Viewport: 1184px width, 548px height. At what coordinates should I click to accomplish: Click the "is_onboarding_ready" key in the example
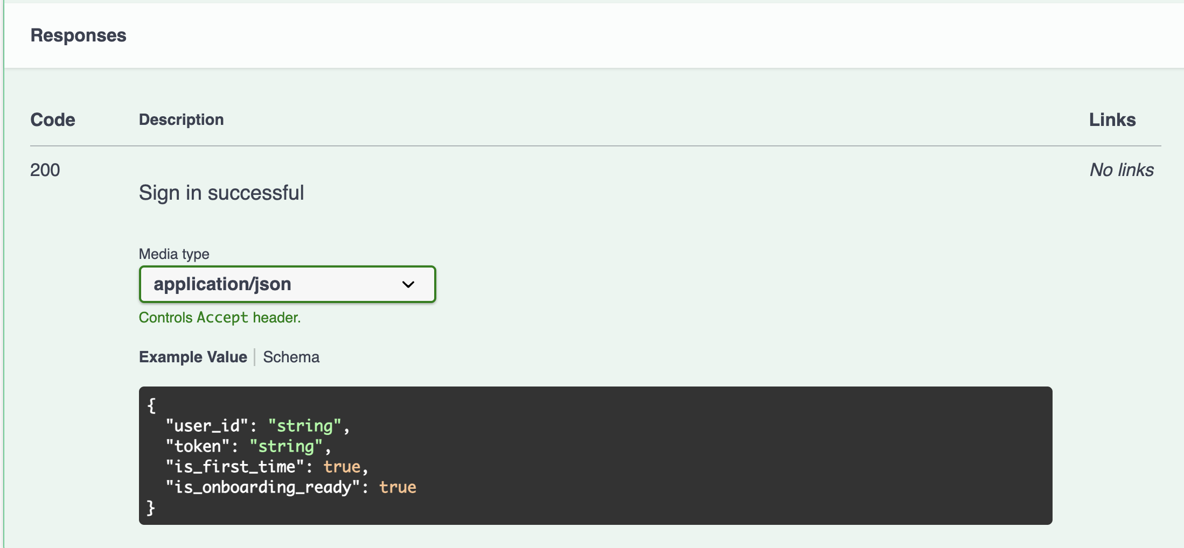(x=263, y=487)
